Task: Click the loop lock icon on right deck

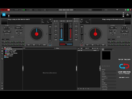Action: point(129,28)
